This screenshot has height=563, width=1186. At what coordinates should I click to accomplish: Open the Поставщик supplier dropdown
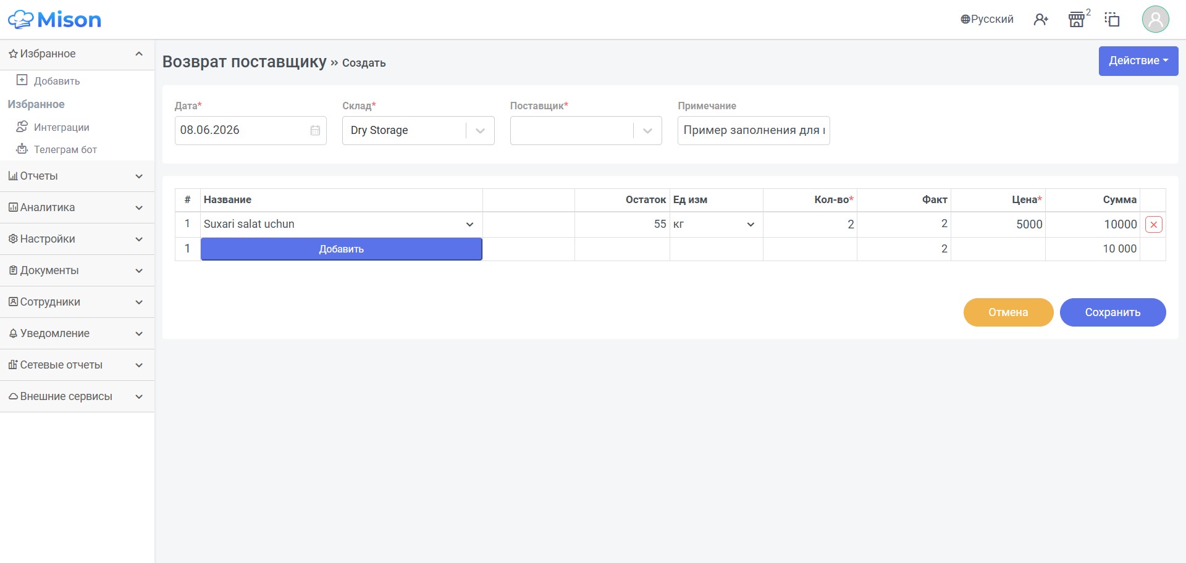[x=586, y=130]
